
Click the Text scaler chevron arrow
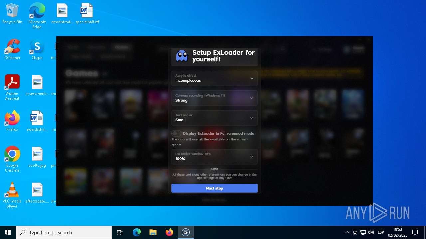pos(252,118)
